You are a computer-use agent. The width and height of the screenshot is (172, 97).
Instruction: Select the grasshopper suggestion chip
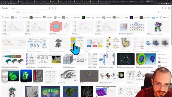48,17
